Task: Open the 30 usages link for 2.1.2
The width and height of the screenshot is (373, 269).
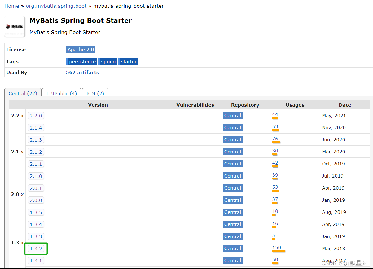Action: coord(275,151)
